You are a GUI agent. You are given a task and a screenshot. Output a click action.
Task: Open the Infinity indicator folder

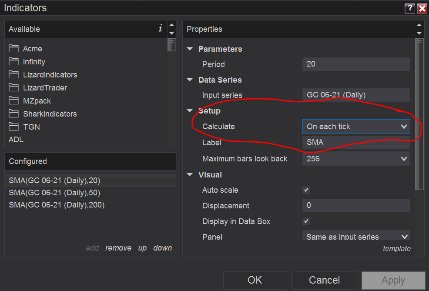[x=27, y=62]
